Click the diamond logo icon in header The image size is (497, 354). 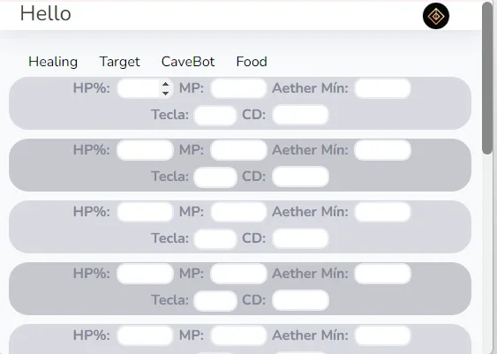point(436,16)
